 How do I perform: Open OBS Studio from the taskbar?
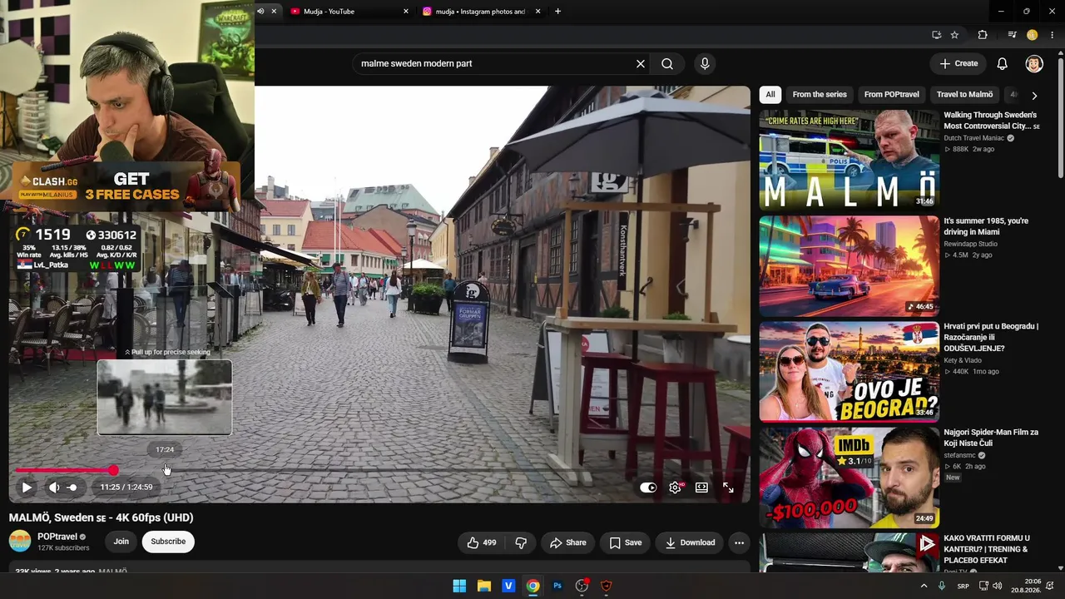pos(582,586)
